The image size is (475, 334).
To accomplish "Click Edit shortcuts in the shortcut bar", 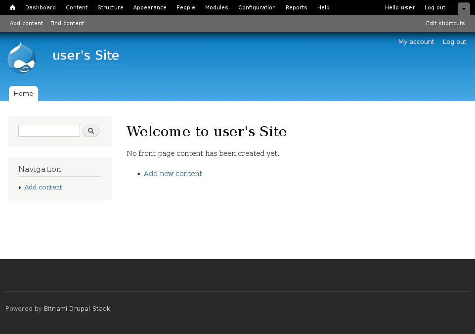I will coord(445,23).
